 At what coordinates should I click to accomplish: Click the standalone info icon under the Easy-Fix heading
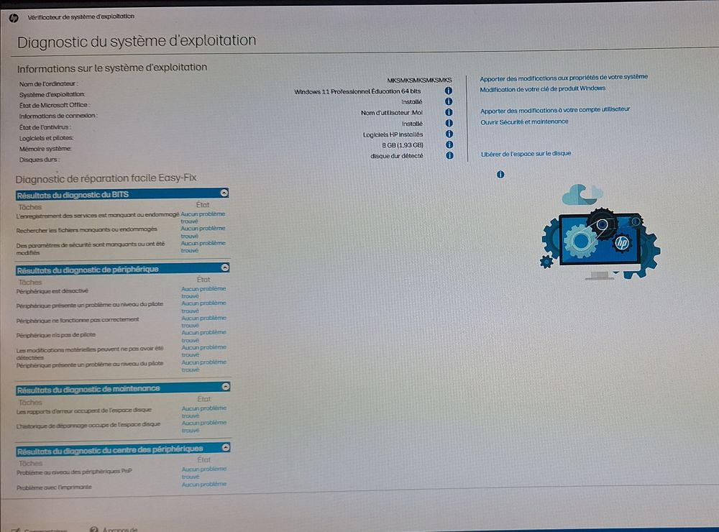(500, 174)
